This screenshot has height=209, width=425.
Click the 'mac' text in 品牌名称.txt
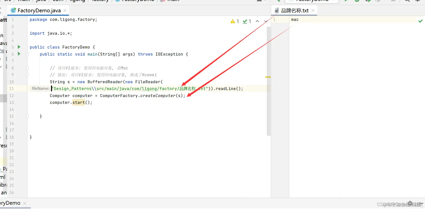pyautogui.click(x=295, y=20)
